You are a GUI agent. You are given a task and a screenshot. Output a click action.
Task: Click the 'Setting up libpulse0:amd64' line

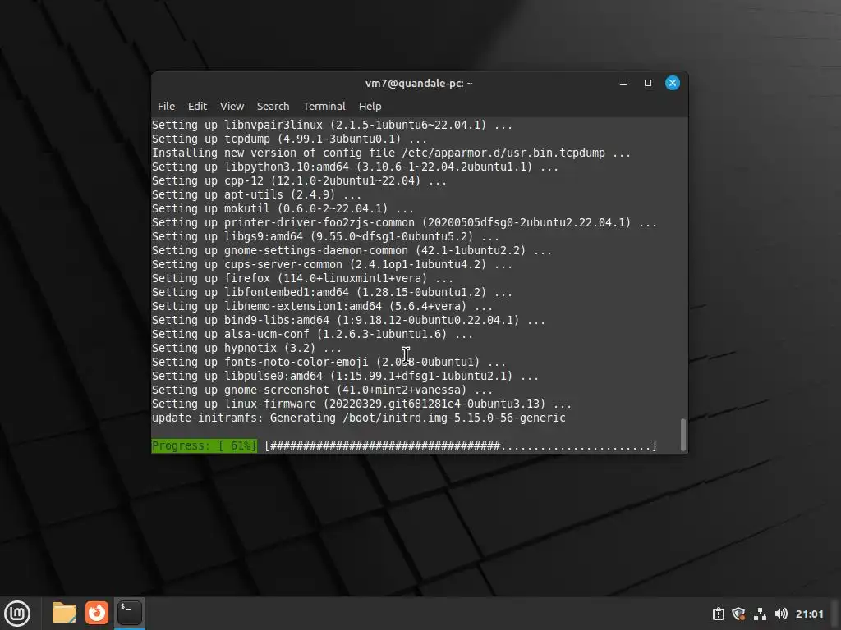click(346, 376)
